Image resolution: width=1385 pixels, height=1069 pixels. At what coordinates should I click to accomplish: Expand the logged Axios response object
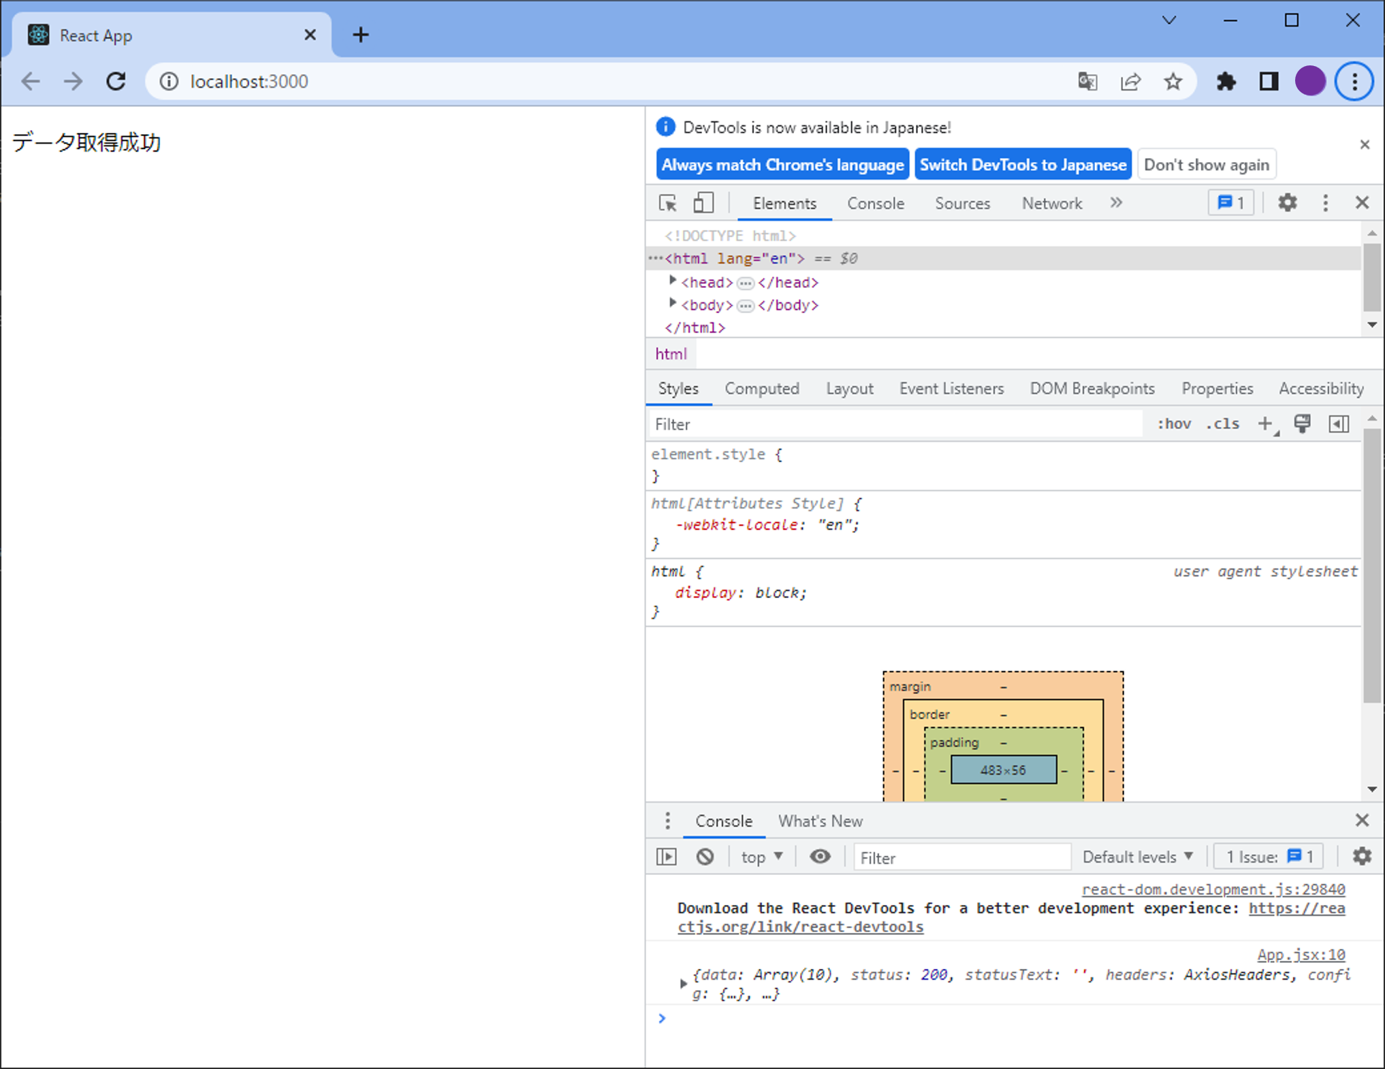(x=683, y=984)
